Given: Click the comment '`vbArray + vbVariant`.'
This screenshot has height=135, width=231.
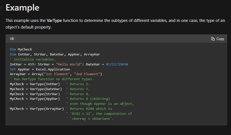Looking at the screenshot, I should click(90, 119).
